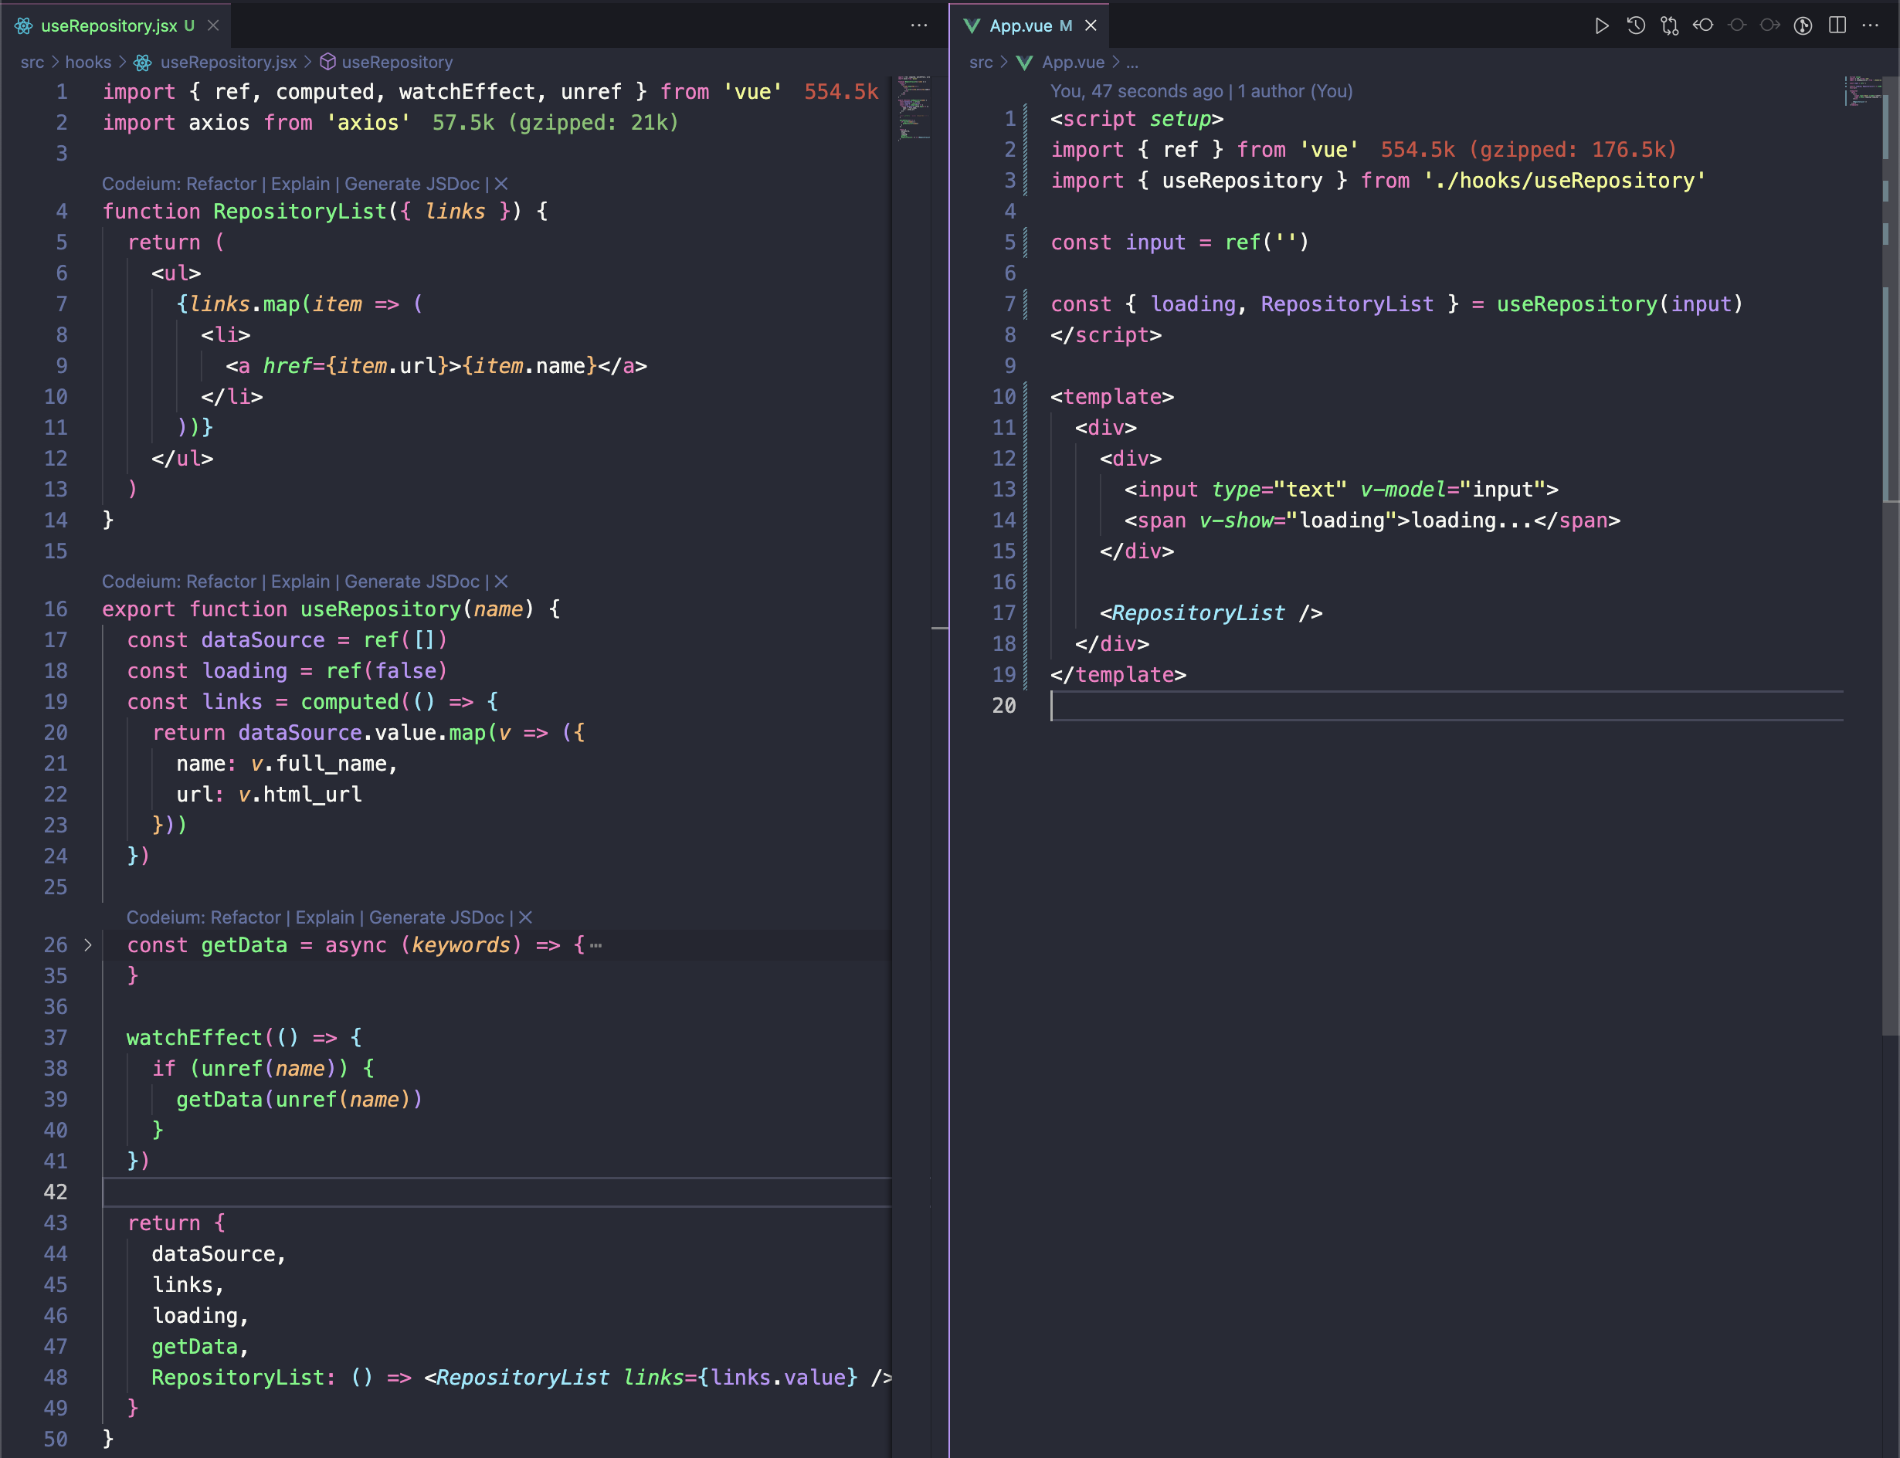Expand the folded getData function at line 26
Viewport: 1900px width, 1458px height.
tap(88, 944)
